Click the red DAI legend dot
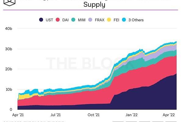183x122 pixels. pyautogui.click(x=58, y=20)
